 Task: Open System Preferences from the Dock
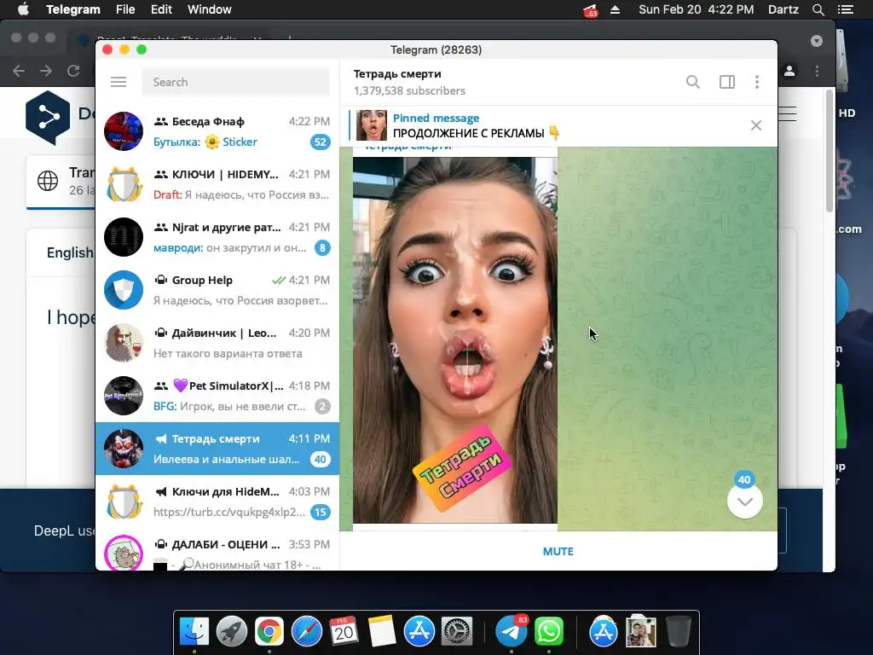tap(457, 632)
